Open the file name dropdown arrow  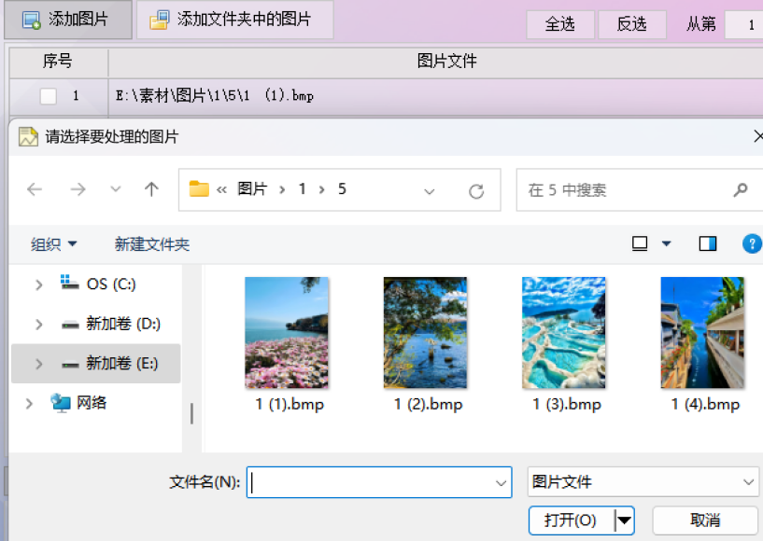point(501,482)
